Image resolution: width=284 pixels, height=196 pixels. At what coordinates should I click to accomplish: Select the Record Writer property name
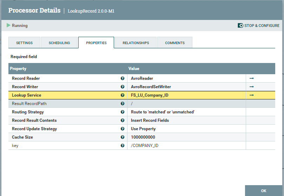(25, 87)
